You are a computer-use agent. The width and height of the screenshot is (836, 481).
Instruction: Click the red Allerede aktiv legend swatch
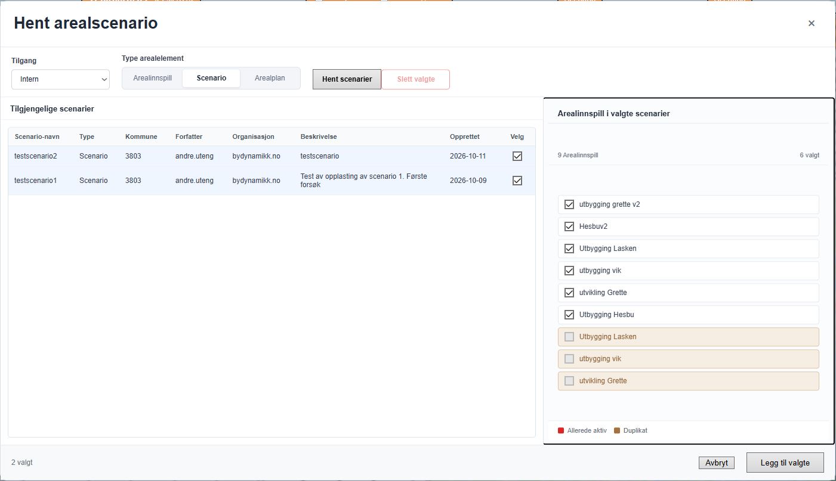point(561,430)
